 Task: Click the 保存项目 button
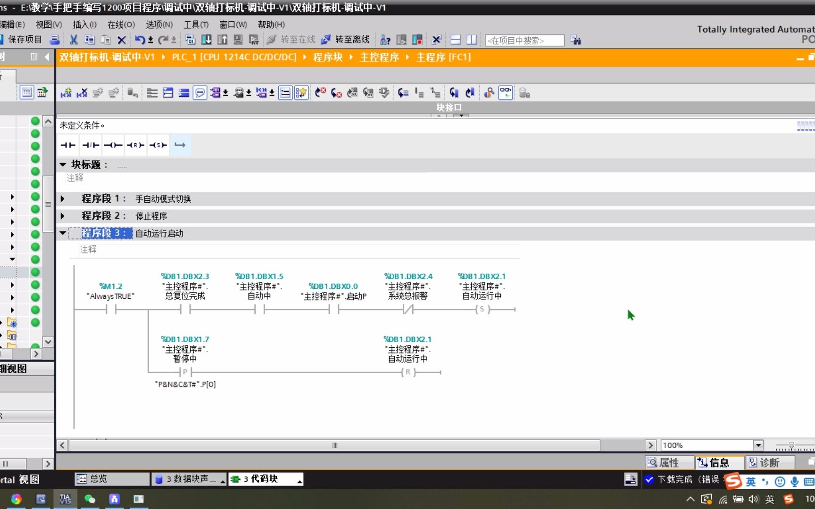pos(21,40)
